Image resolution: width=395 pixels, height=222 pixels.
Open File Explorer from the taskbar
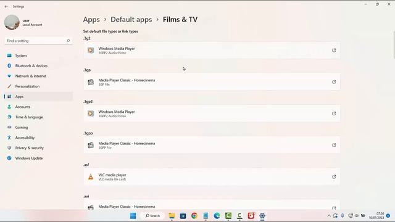coord(172,216)
